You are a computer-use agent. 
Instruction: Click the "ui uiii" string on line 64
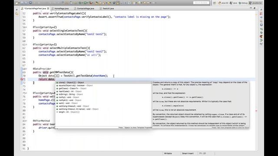pos(93,55)
